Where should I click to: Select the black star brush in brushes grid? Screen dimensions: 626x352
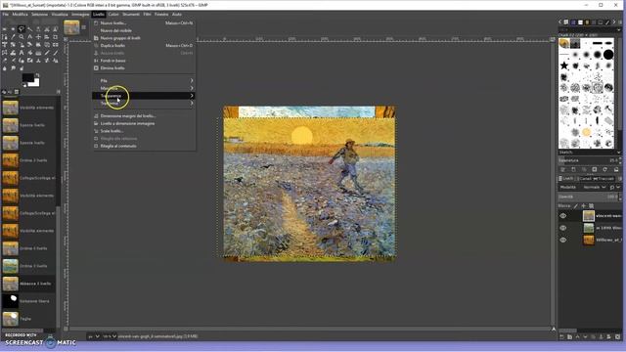(x=564, y=66)
